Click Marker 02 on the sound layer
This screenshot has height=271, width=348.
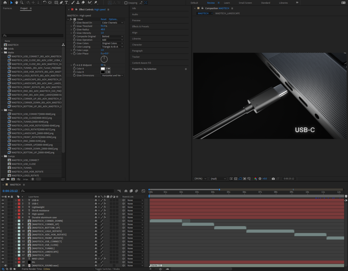click(x=156, y=265)
